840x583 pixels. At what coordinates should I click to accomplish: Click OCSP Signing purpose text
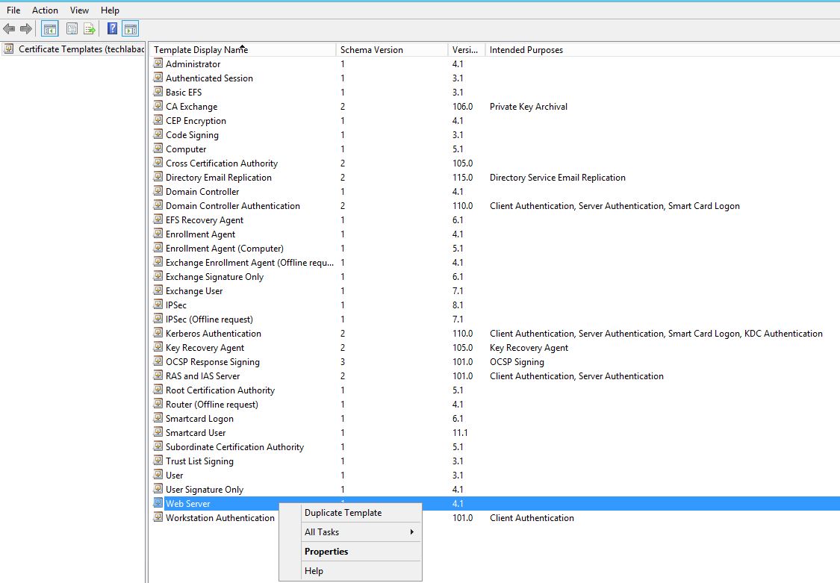pos(517,362)
